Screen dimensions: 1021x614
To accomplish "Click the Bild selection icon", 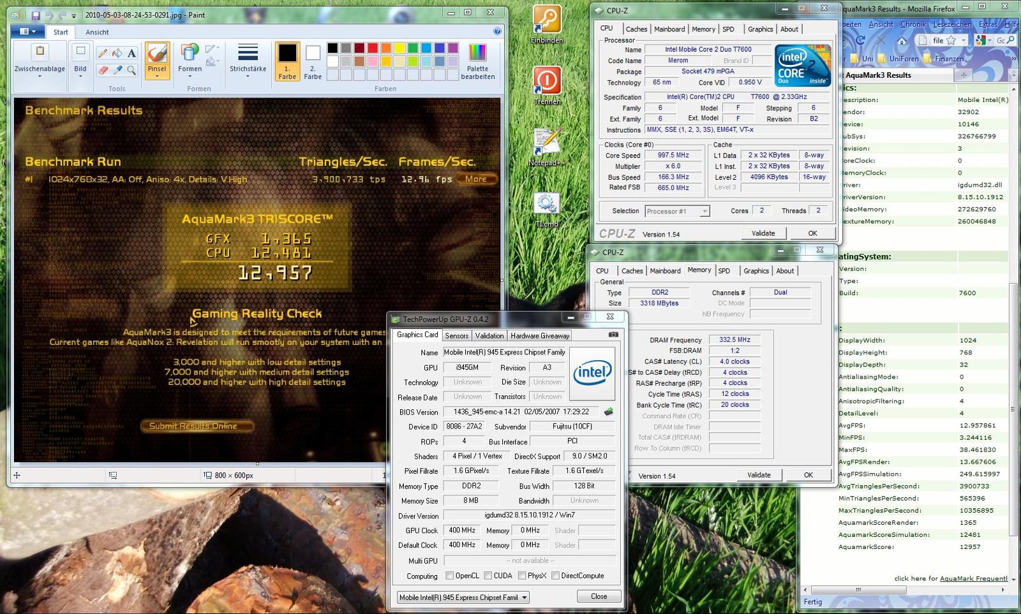I will coord(80,52).
